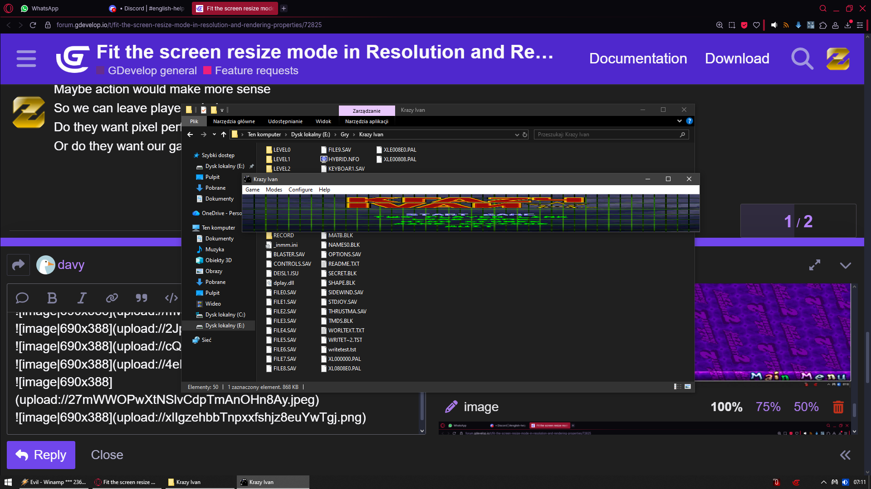Viewport: 871px width, 489px height.
Task: Delete image using the red trash icon
Action: (838, 407)
